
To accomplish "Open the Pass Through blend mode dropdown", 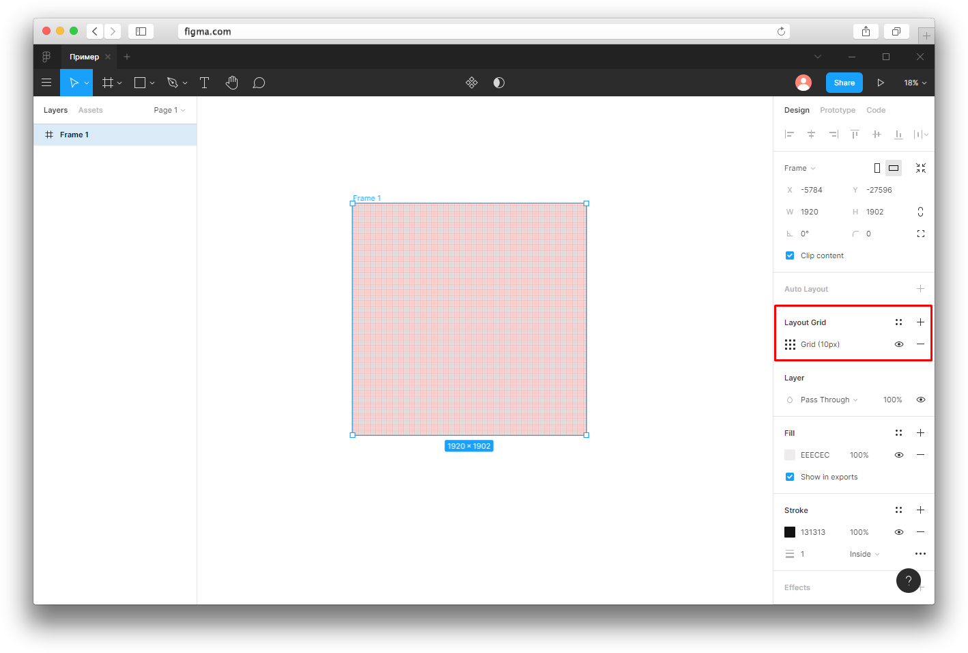I will click(829, 400).
